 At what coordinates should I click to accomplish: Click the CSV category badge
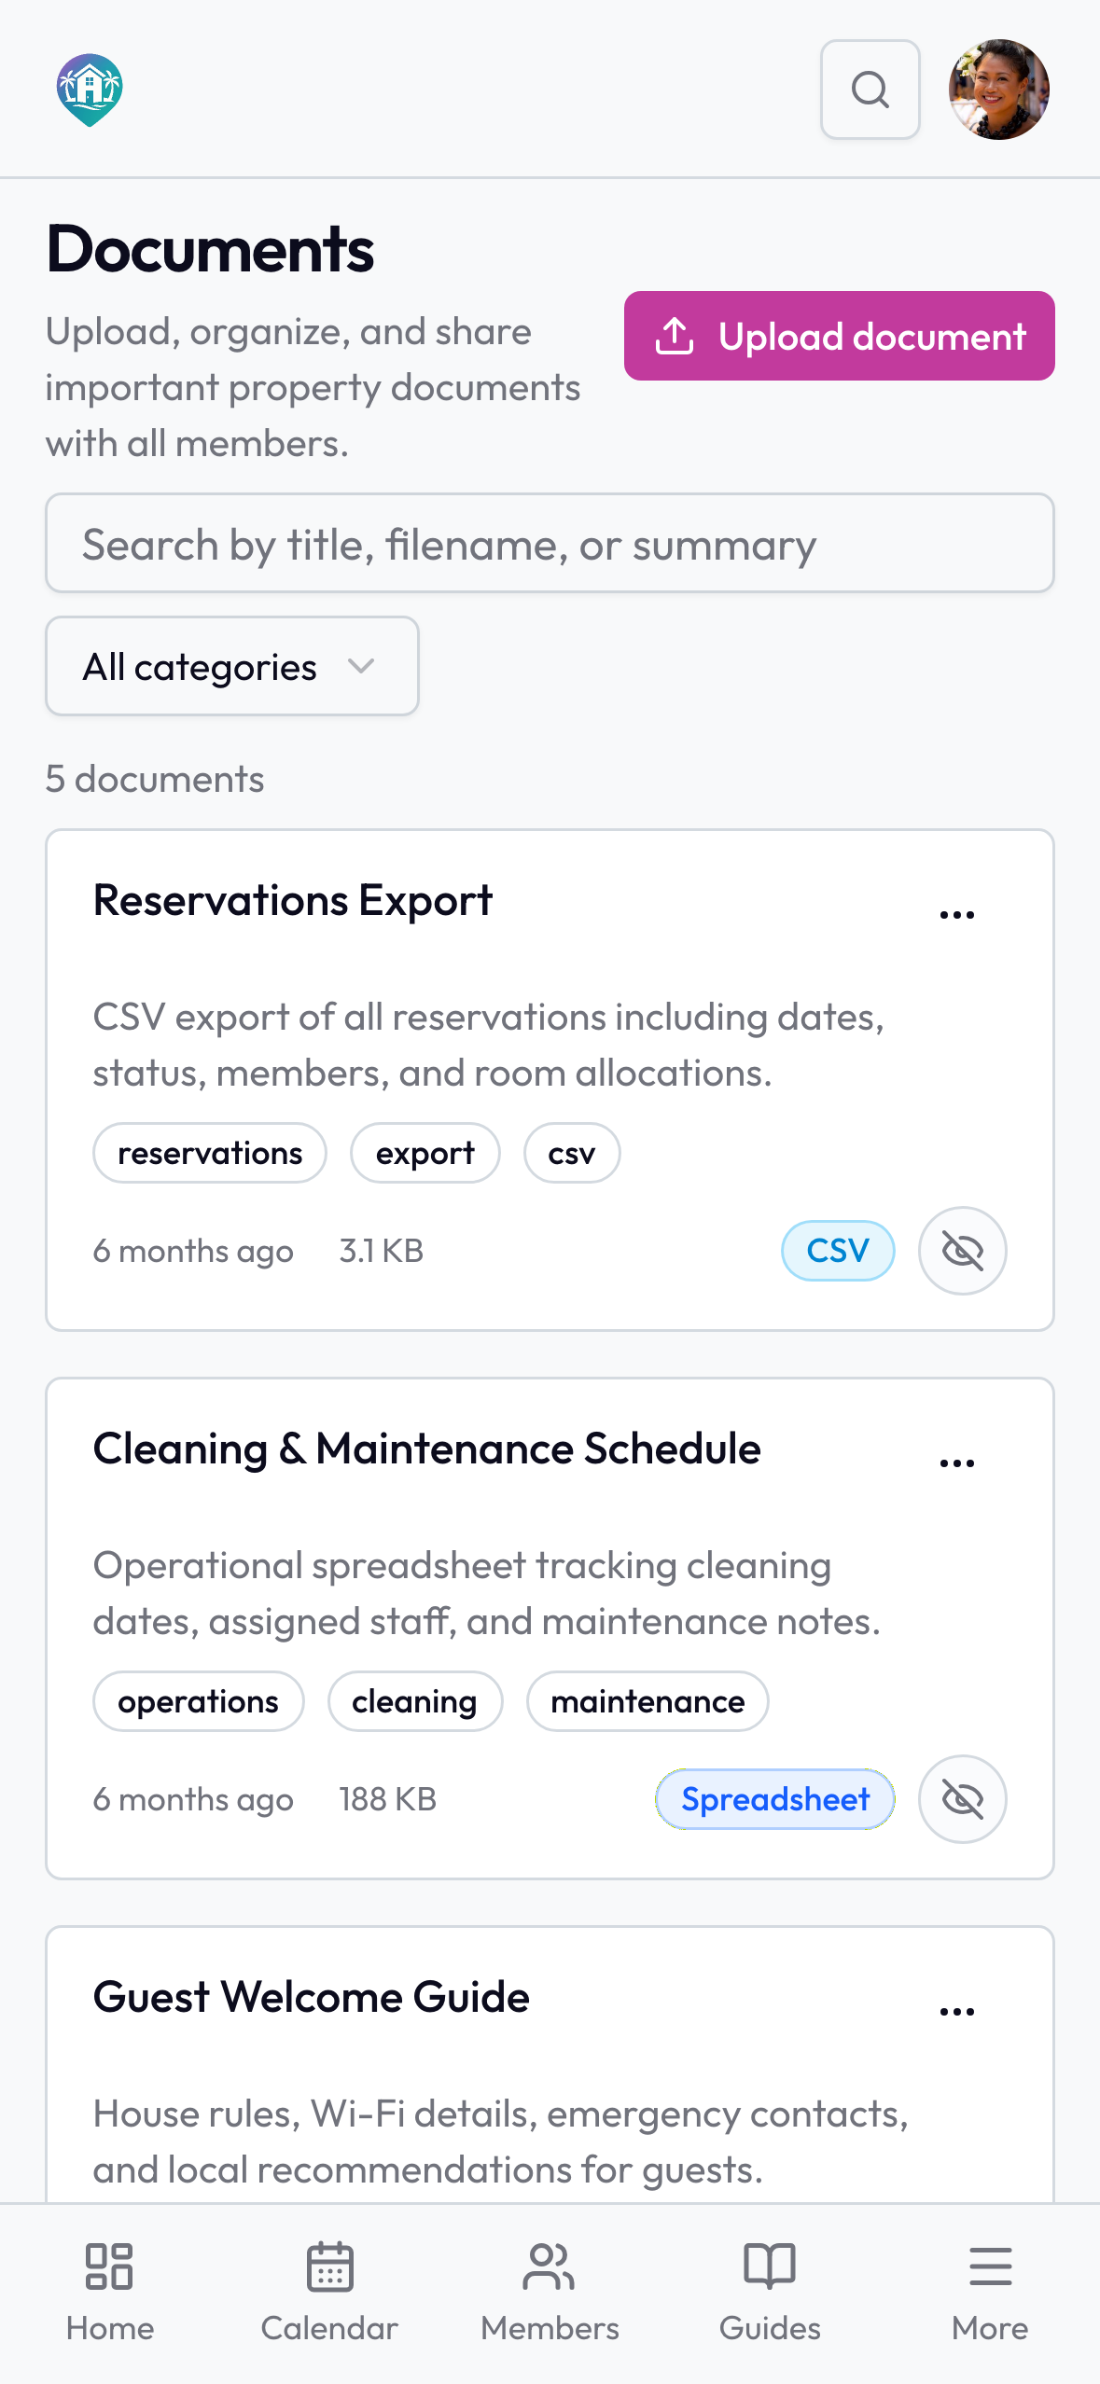coord(838,1251)
